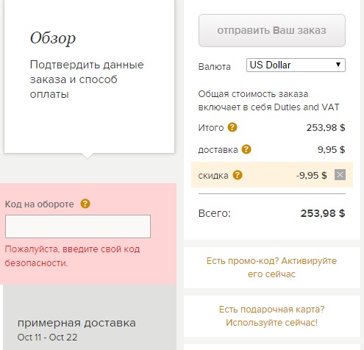Viewport: 364px width, 350px height.
Task: Select the Обзор step heading
Action: 53,39
